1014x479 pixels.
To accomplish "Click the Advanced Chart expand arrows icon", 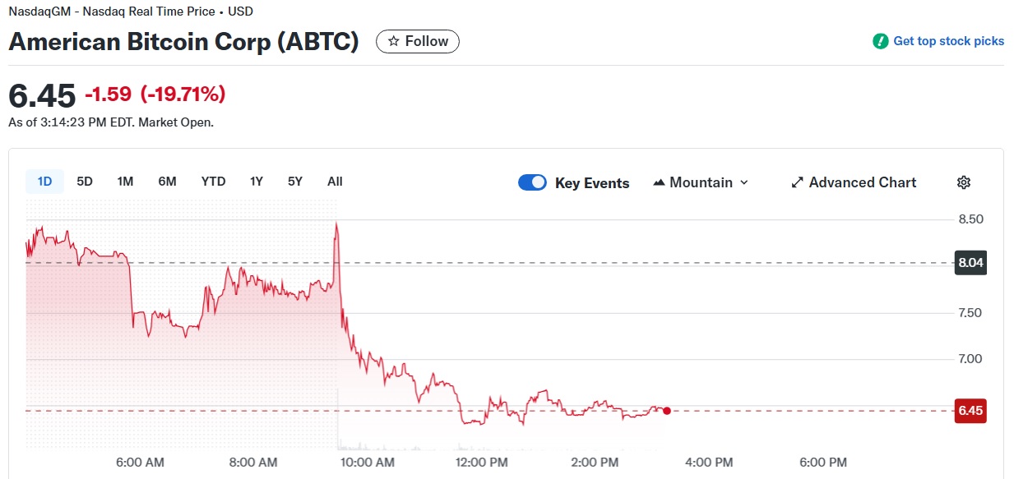I will [x=797, y=182].
